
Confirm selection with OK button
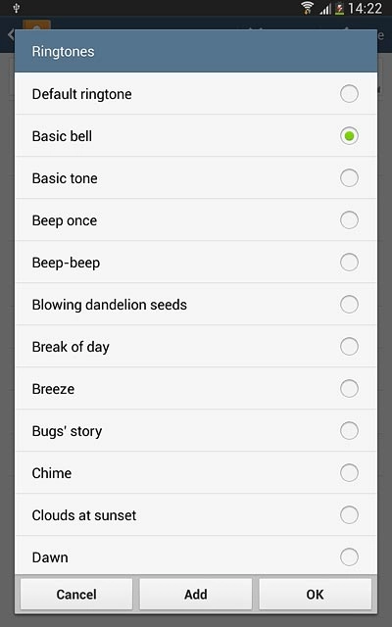click(316, 595)
